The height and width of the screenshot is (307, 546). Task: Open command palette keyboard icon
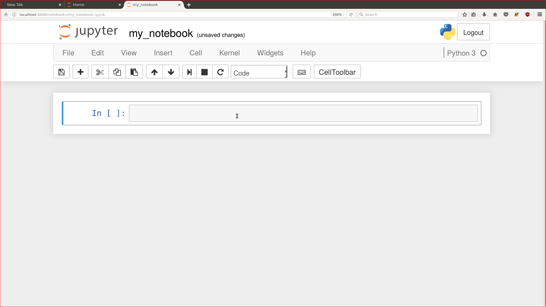(302, 72)
